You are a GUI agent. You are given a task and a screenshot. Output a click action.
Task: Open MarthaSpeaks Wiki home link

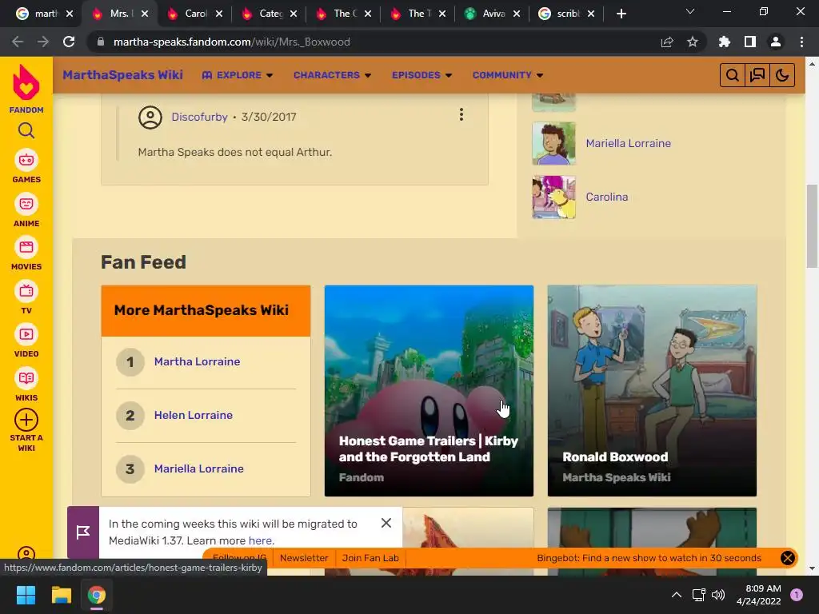122,74
